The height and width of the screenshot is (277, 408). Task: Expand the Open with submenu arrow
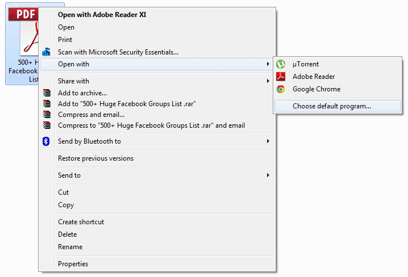[268, 64]
